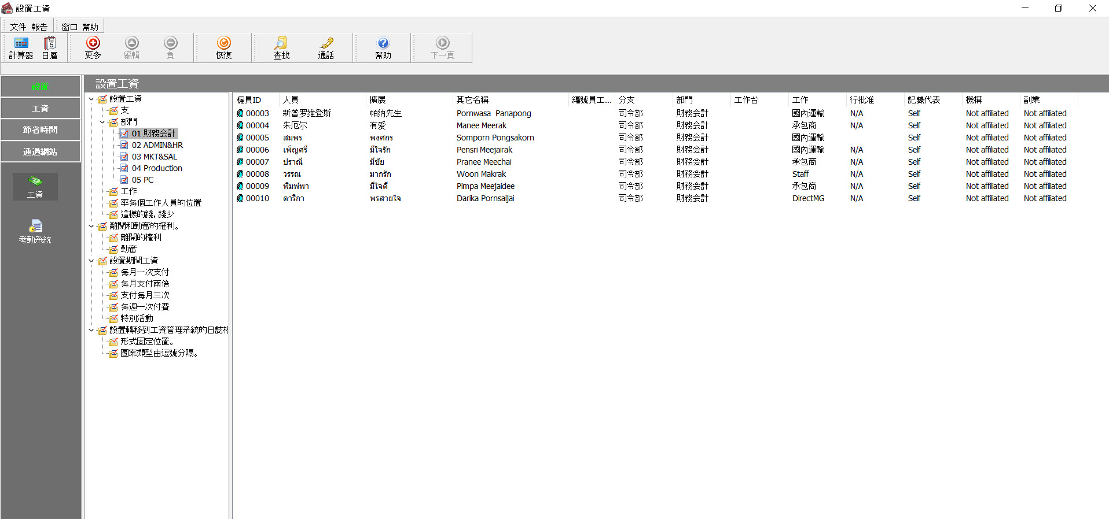The width and height of the screenshot is (1109, 519).
Task: Select 01 財務会計 department in tree
Action: [153, 134]
